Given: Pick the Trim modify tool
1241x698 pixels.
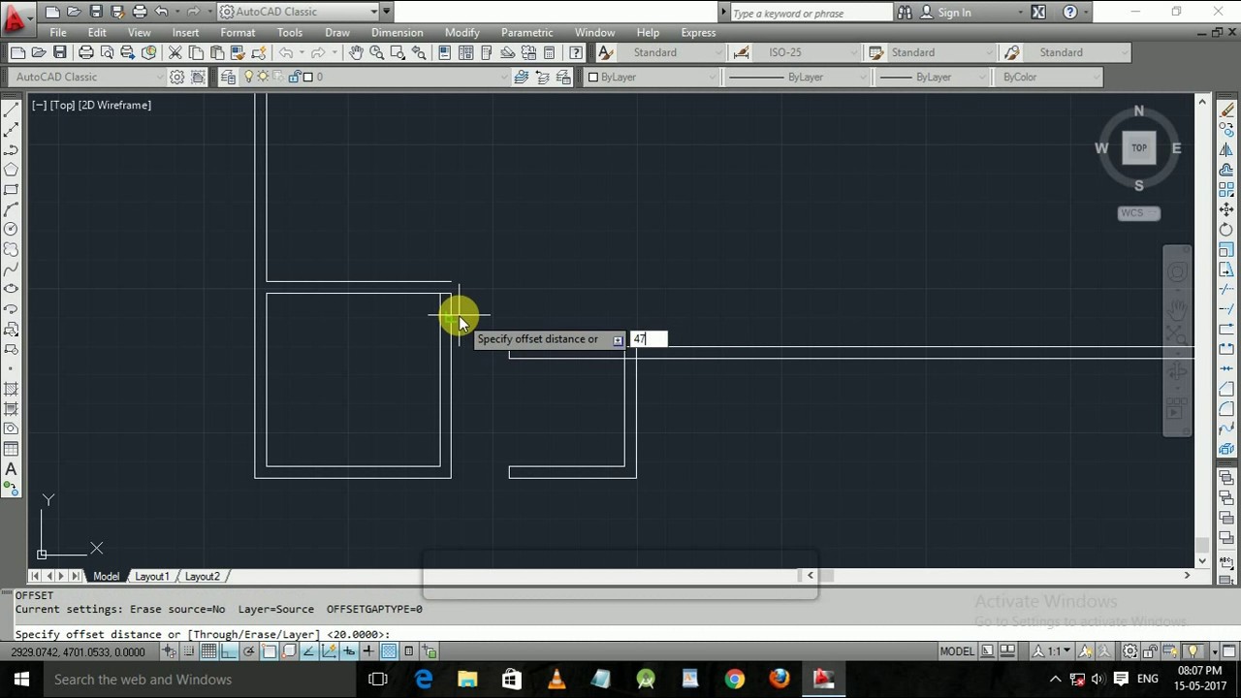Looking at the screenshot, I should 1226,290.
